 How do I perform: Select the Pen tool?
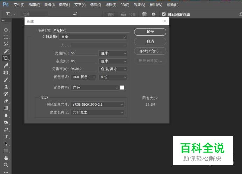coord(6,129)
